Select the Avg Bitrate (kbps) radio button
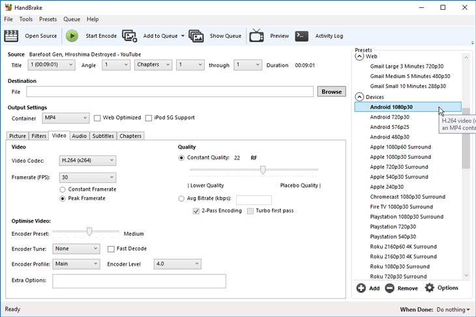The width and height of the screenshot is (476, 317). 181,199
